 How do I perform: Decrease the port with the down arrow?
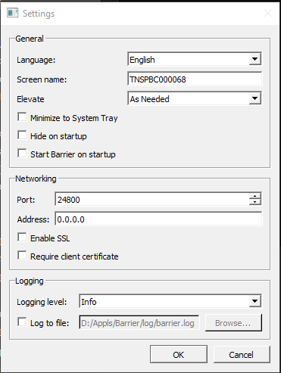pos(255,202)
